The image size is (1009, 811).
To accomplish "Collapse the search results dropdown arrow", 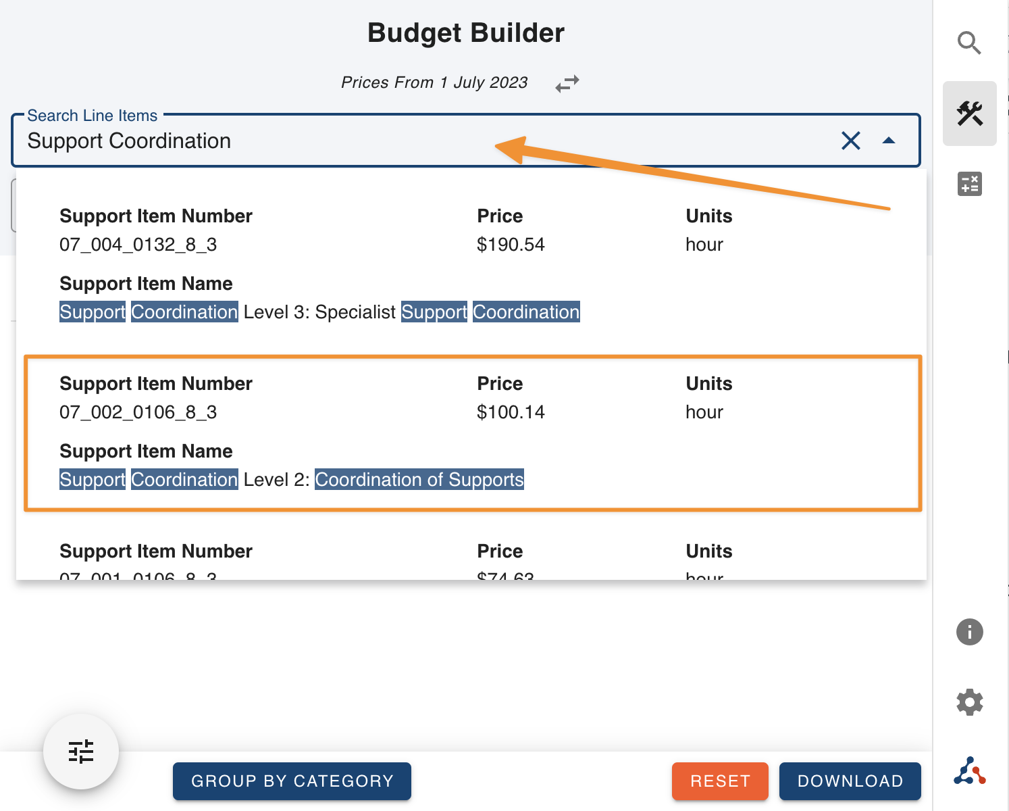I will coord(889,141).
